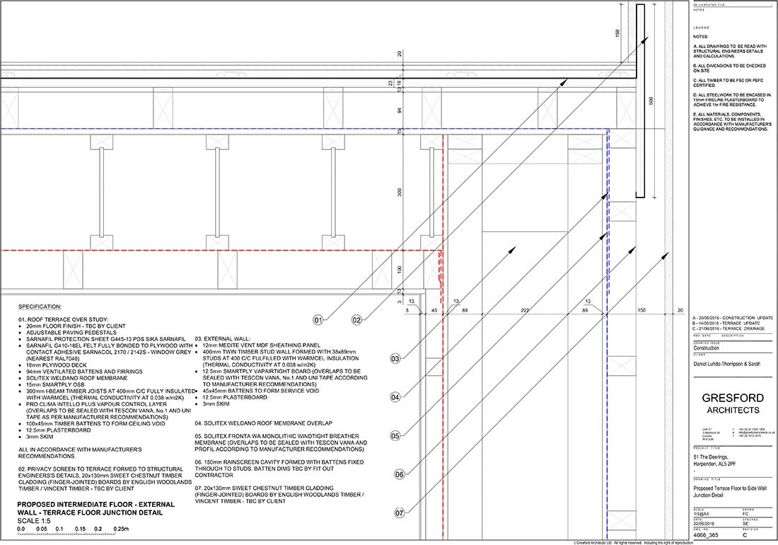
Task: Select the 500 vertical dimension label
Action: [x=651, y=101]
